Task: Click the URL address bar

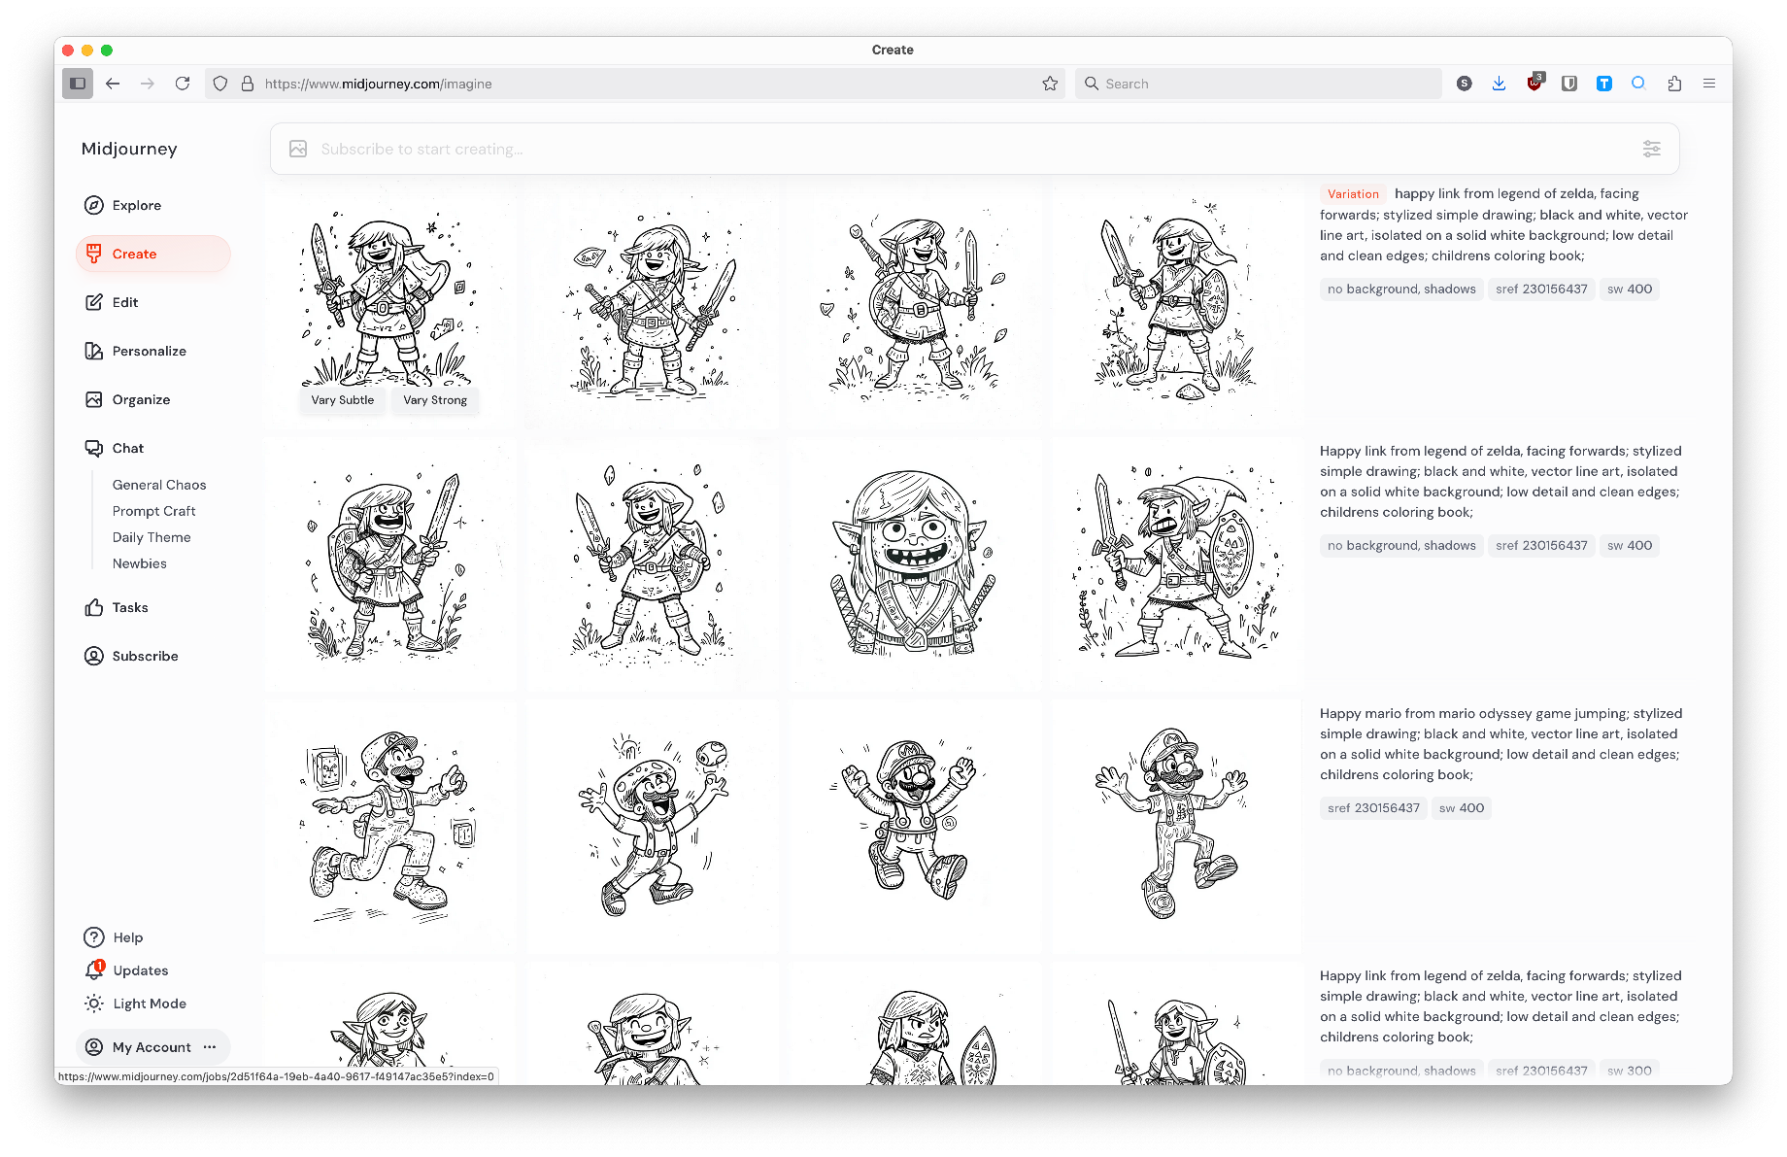Action: (635, 84)
